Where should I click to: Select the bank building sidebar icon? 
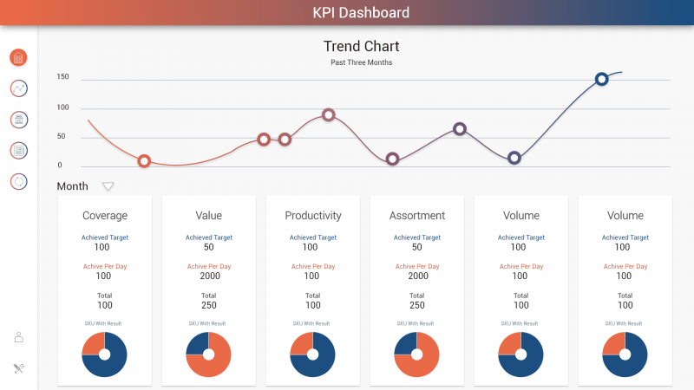coord(18,120)
